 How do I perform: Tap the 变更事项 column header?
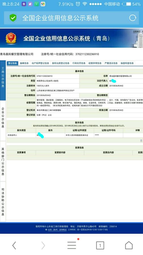pyautogui.click(x=21, y=152)
